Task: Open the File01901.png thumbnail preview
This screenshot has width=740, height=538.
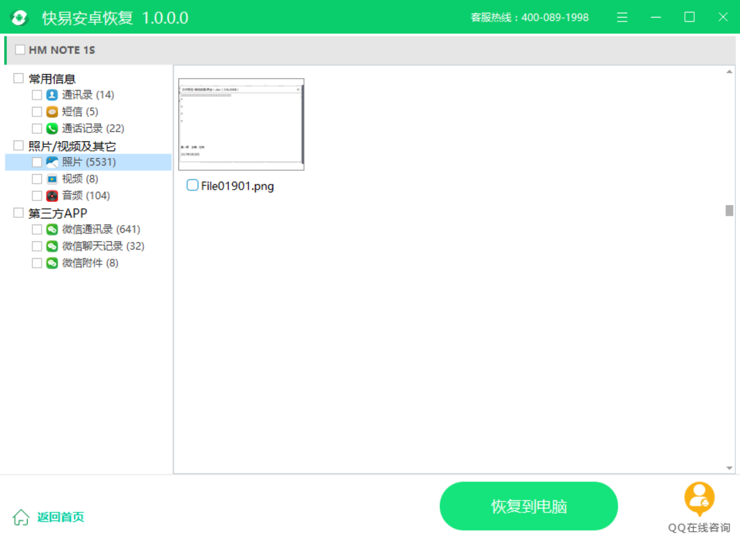Action: 241,124
